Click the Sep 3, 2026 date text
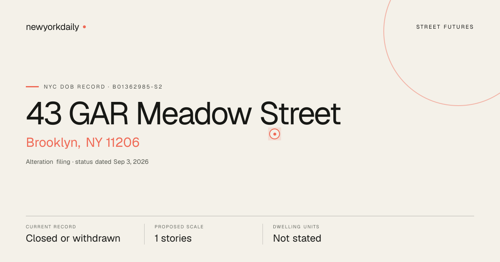This screenshot has width=500, height=262. [x=131, y=162]
